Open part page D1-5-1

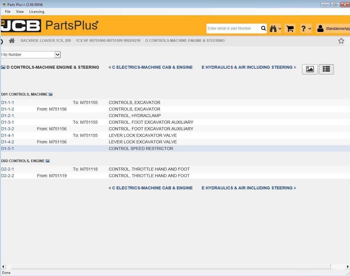[7, 148]
